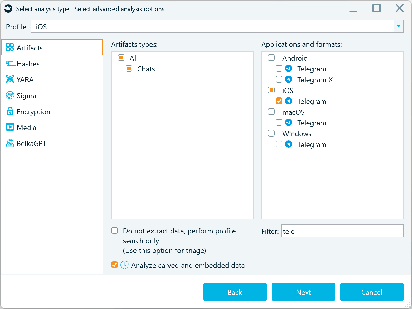
Task: Toggle the Chats artifact type checkbox
Action: pyautogui.click(x=129, y=69)
